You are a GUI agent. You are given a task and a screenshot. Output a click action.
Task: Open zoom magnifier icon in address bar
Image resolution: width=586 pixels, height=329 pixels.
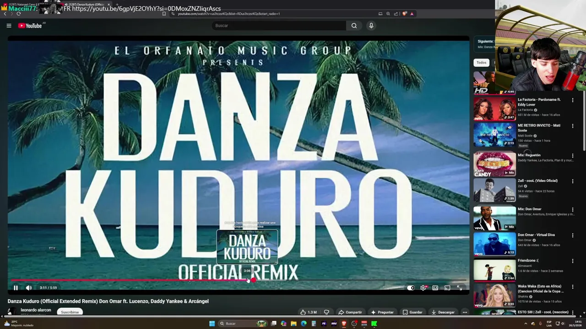click(388, 14)
